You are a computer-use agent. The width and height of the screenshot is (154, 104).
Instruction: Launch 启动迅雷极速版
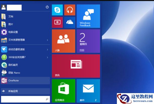[25, 49]
